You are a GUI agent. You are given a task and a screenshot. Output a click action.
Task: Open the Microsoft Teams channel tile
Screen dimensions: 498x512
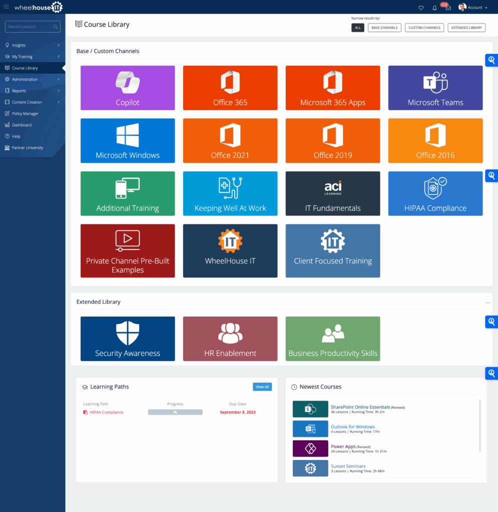tap(435, 88)
